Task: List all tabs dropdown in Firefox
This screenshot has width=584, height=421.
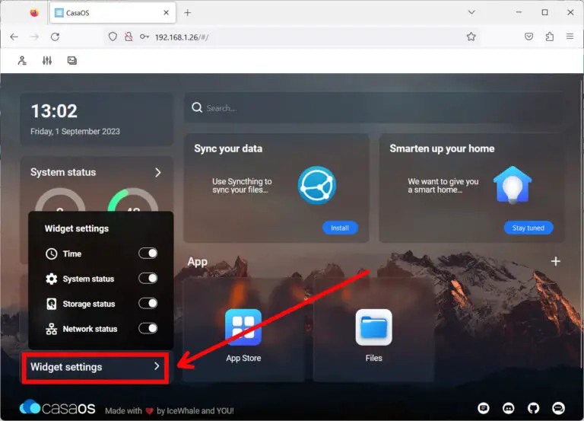Action: 471,12
